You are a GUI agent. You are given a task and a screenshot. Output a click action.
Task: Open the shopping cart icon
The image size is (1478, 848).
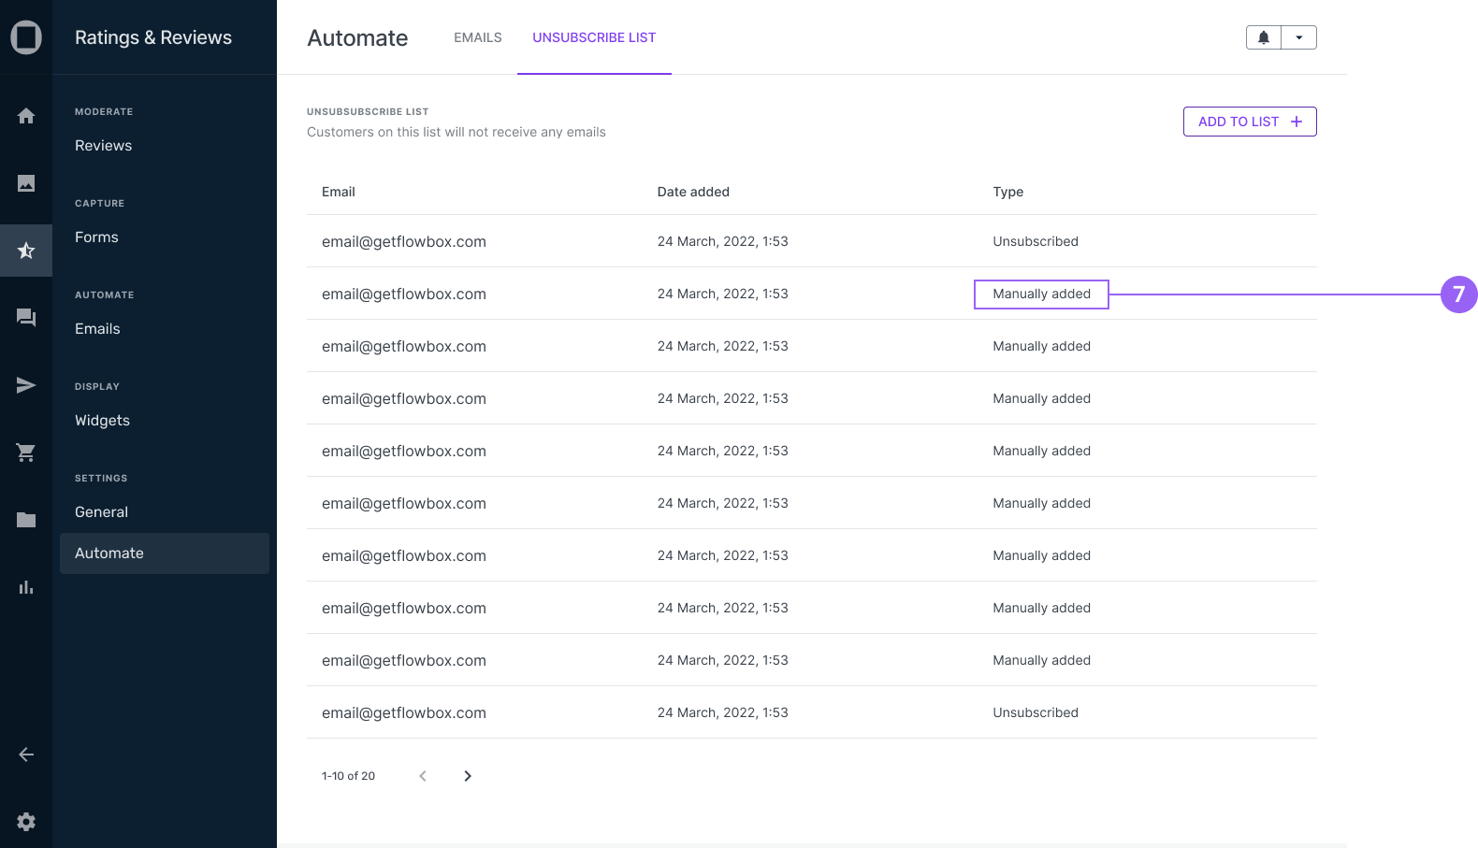point(26,453)
